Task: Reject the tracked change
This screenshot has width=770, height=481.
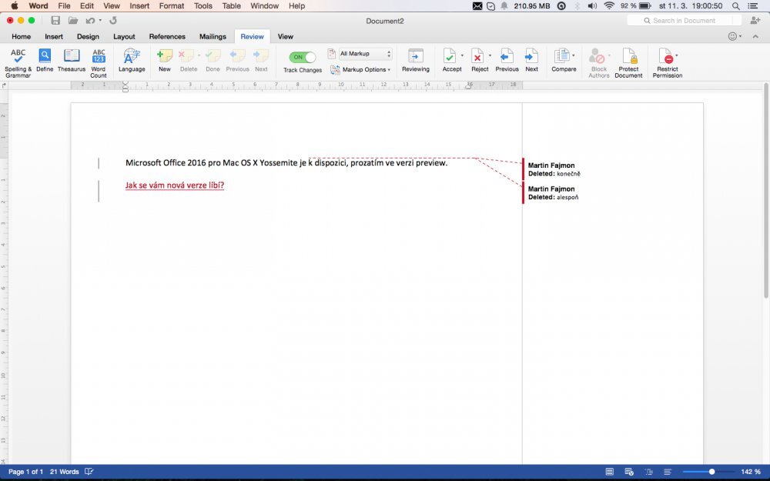Action: coord(479,60)
